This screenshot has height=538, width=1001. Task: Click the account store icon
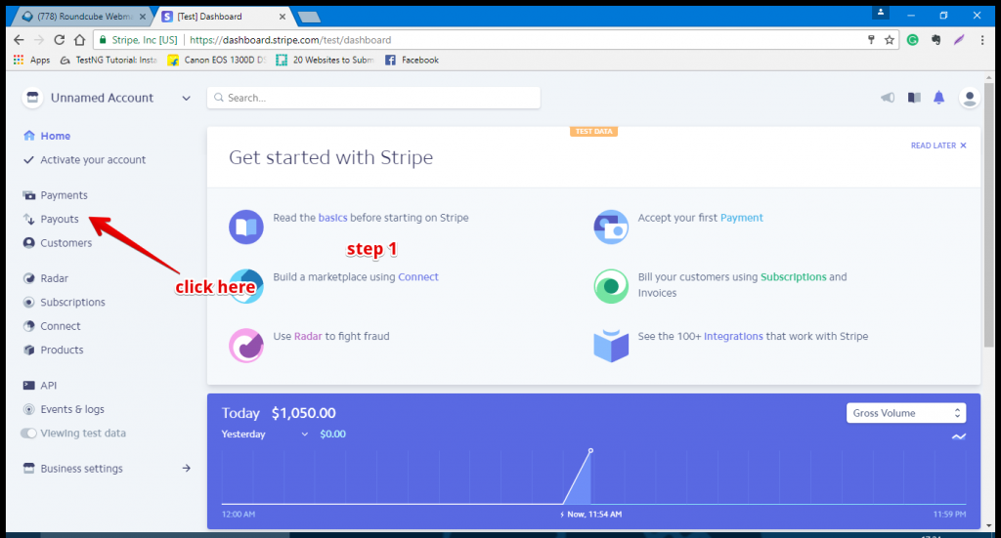32,98
